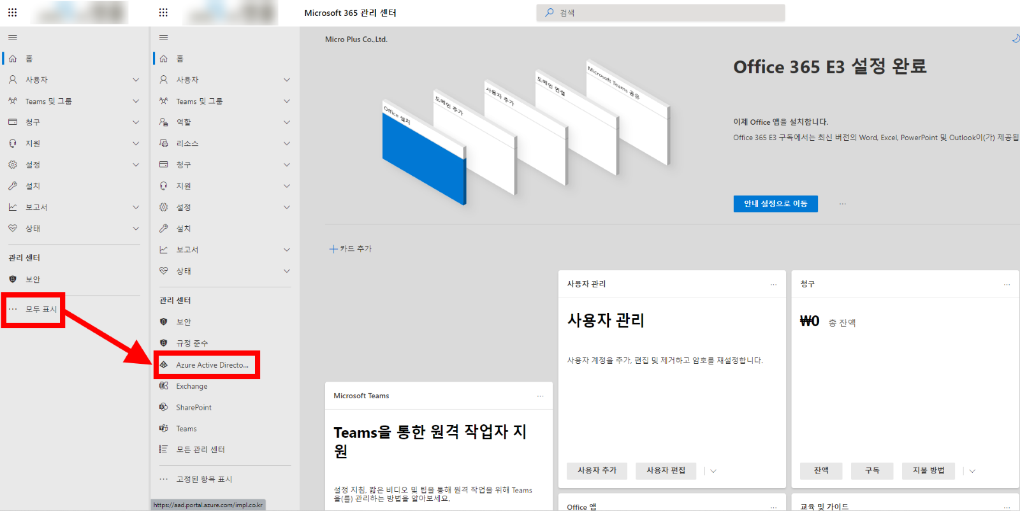Open the Exchange admin center icon
Screen dimensions: 1020x511
[164, 386]
